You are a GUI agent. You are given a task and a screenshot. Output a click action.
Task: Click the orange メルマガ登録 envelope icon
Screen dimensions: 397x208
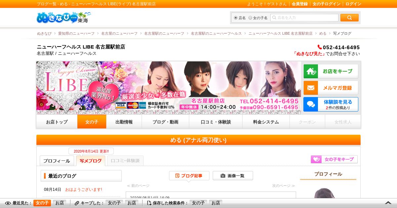click(x=311, y=88)
